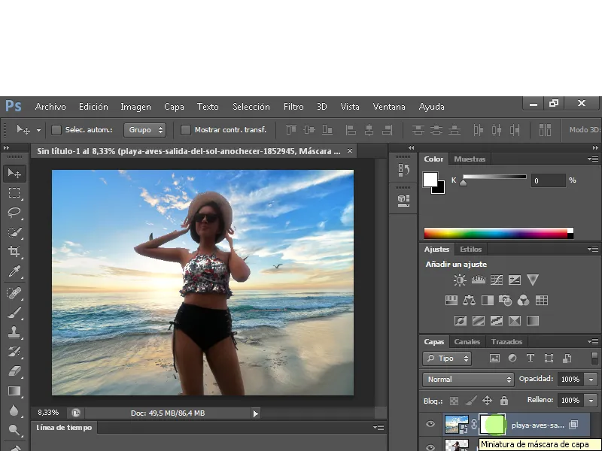Switch to the Canales tab

(x=467, y=342)
